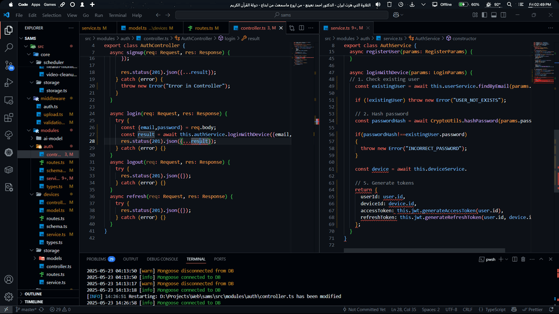Collapse the SAMS root folder
This screenshot has height=314, width=559.
click(21, 39)
